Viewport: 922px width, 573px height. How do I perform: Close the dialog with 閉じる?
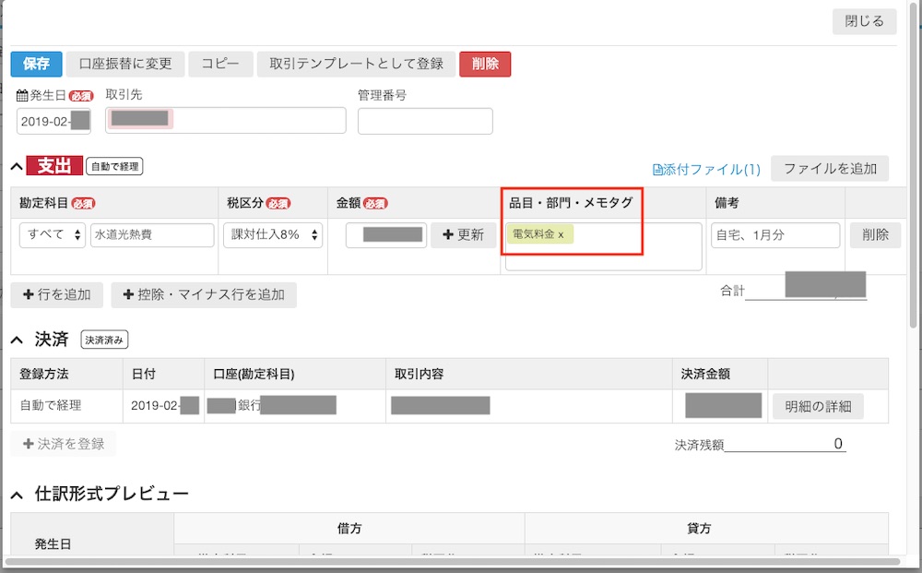point(864,21)
